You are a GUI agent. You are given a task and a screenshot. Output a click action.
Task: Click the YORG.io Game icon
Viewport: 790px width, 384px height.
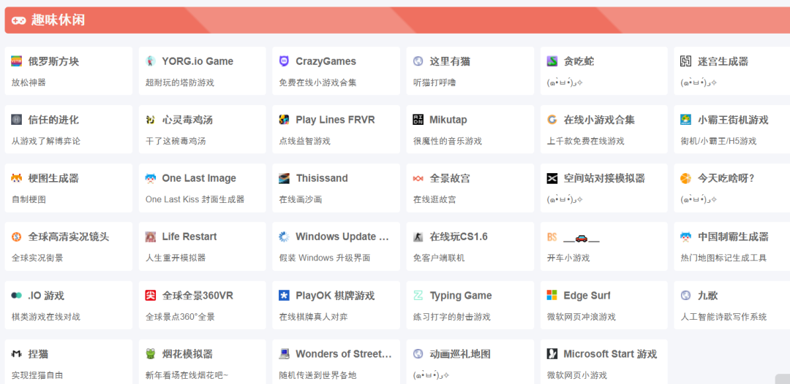tap(150, 61)
